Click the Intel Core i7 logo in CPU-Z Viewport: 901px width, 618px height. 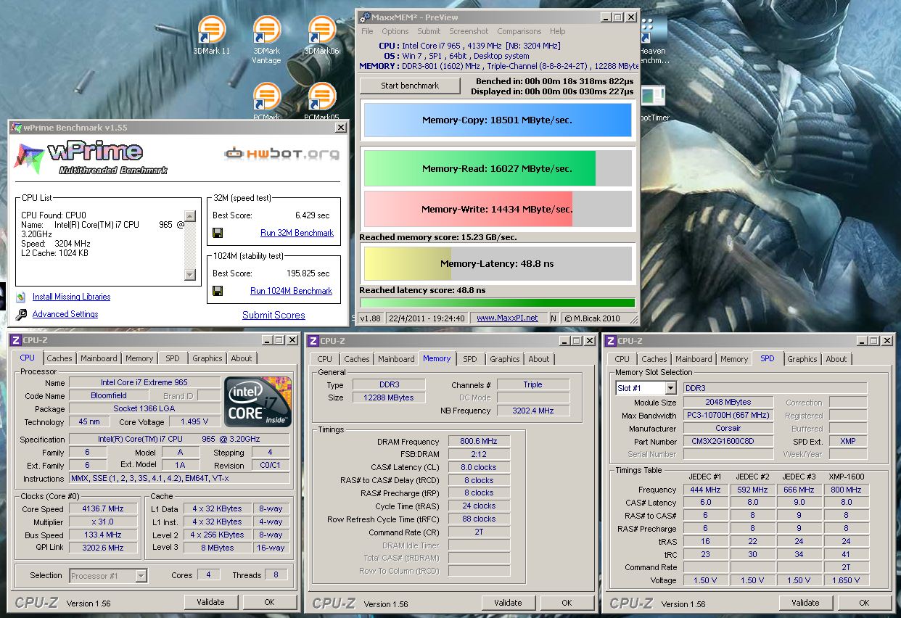coord(258,401)
